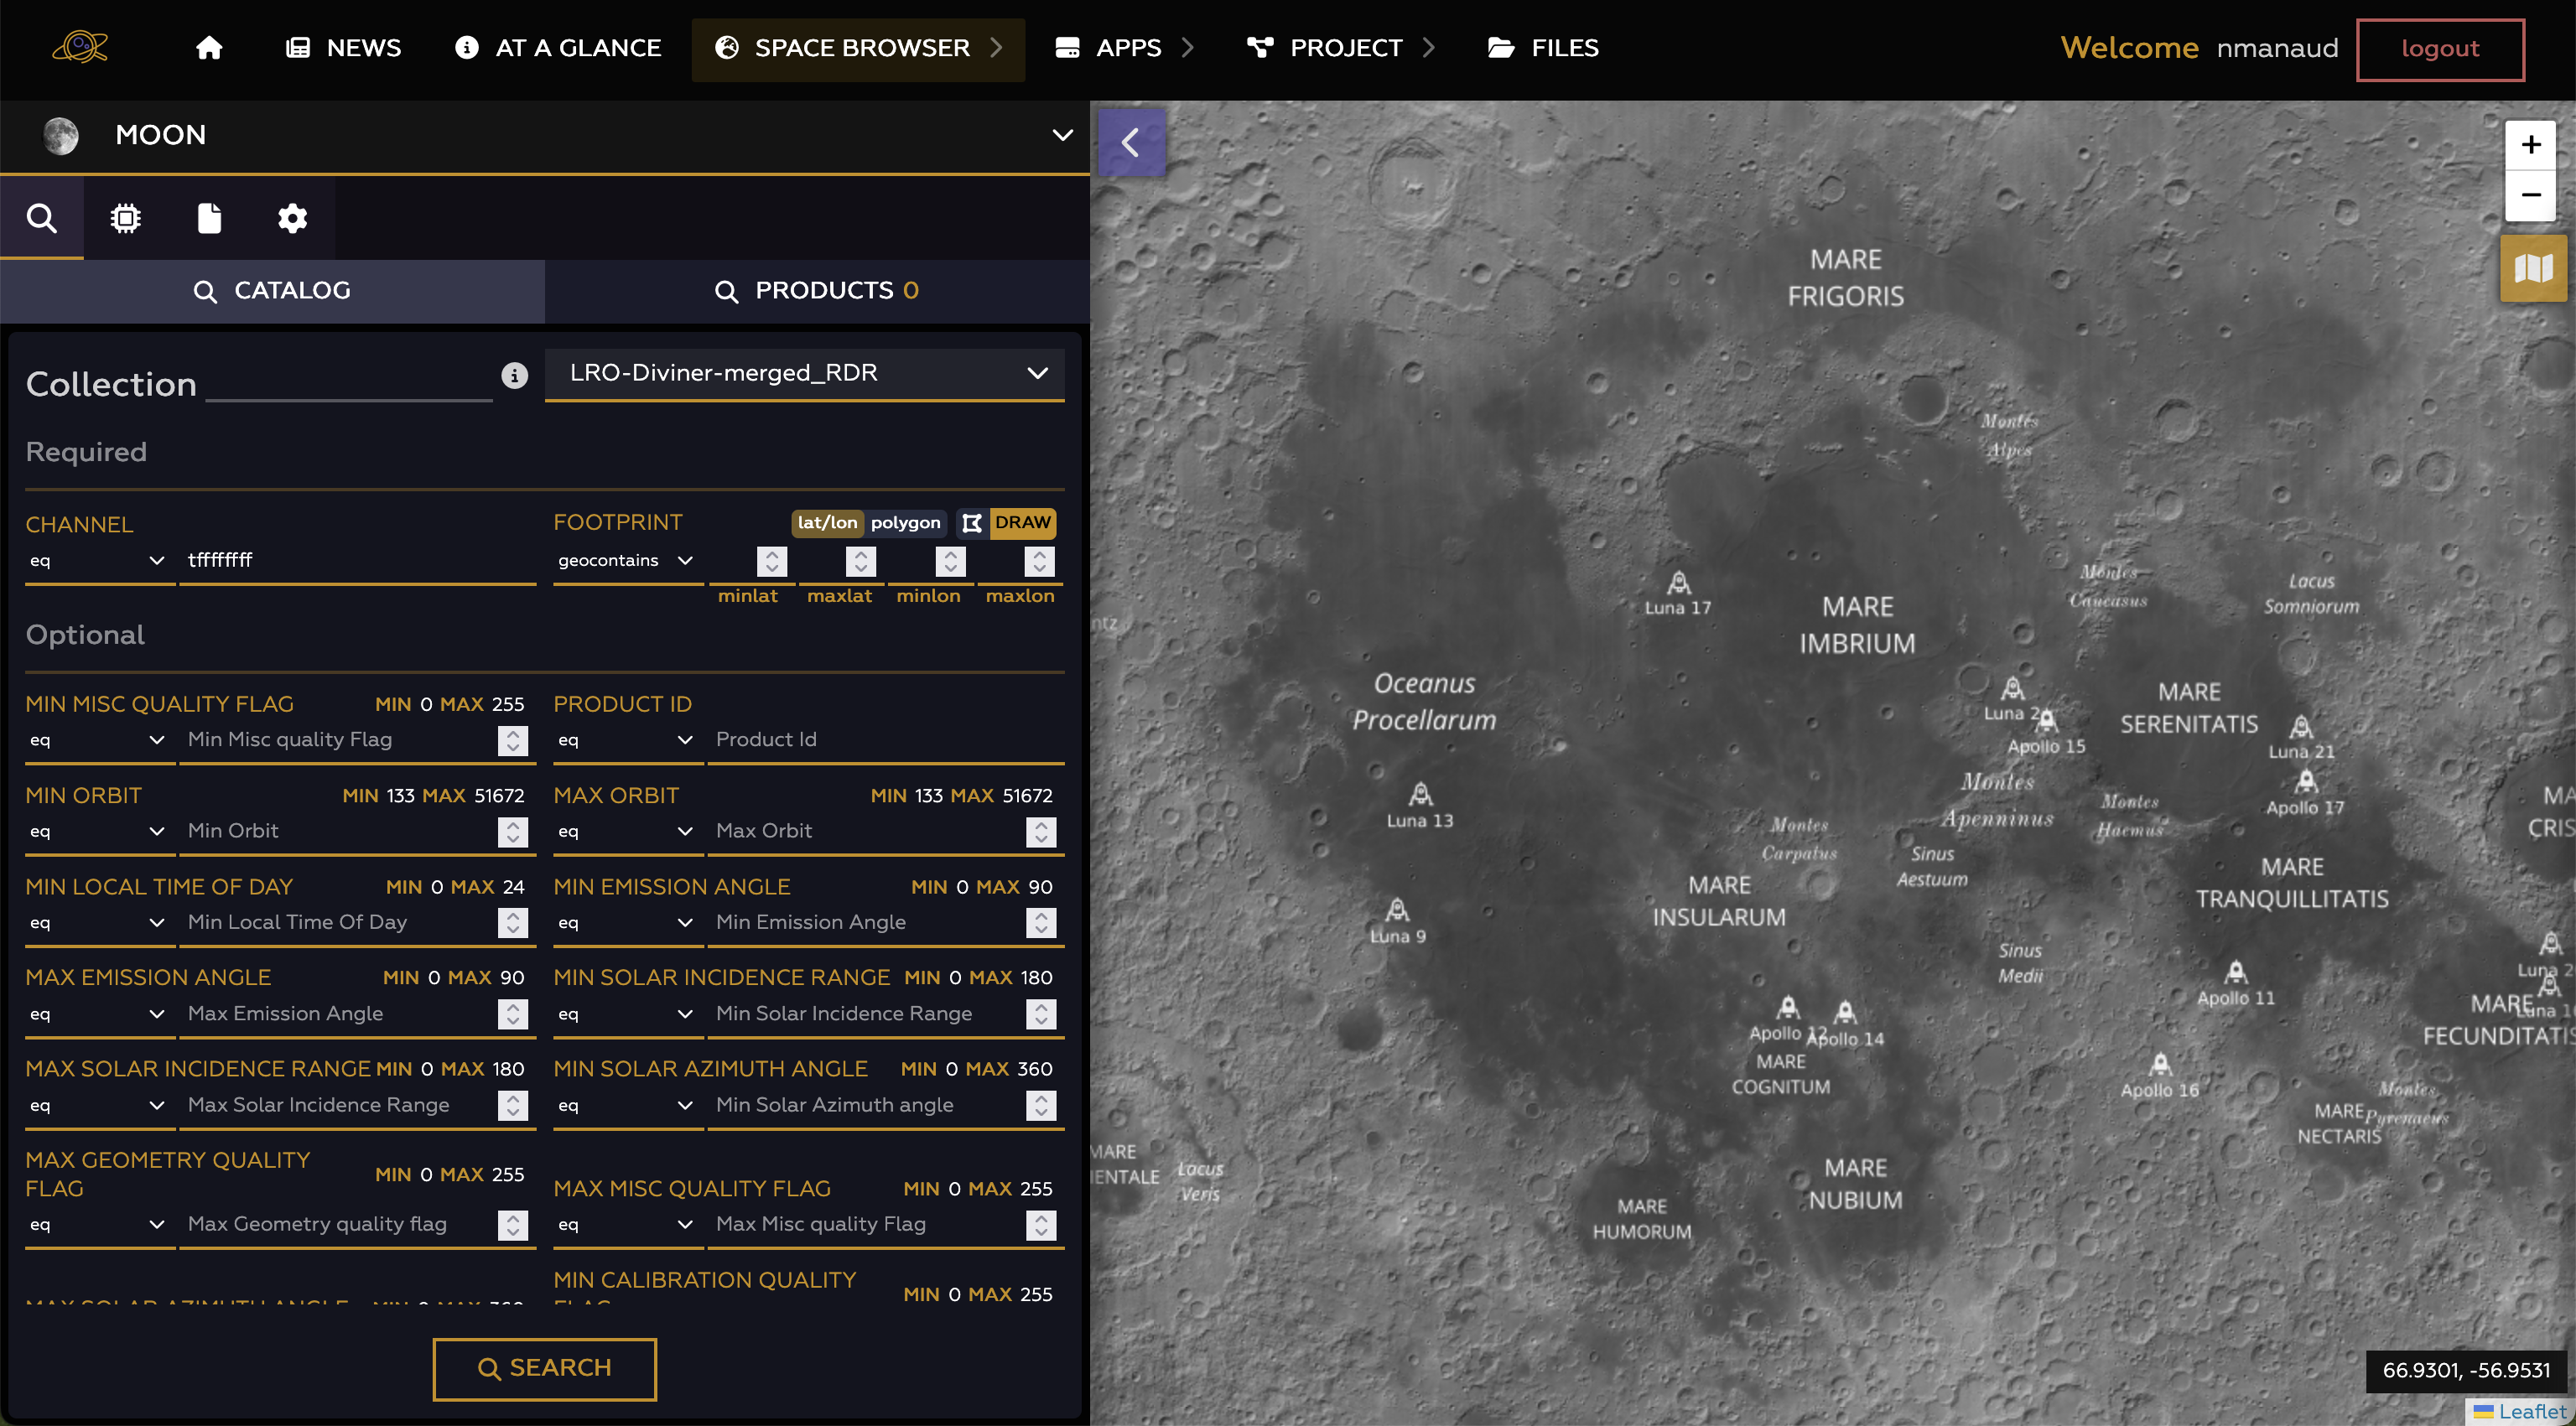Open the geocontains footprint dropdown
This screenshot has width=2576, height=1426.
[626, 560]
